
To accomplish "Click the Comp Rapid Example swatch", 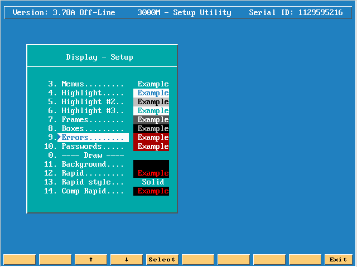I will coord(151,191).
